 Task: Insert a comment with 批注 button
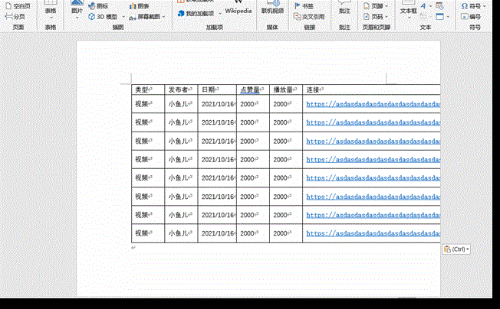[x=344, y=11]
